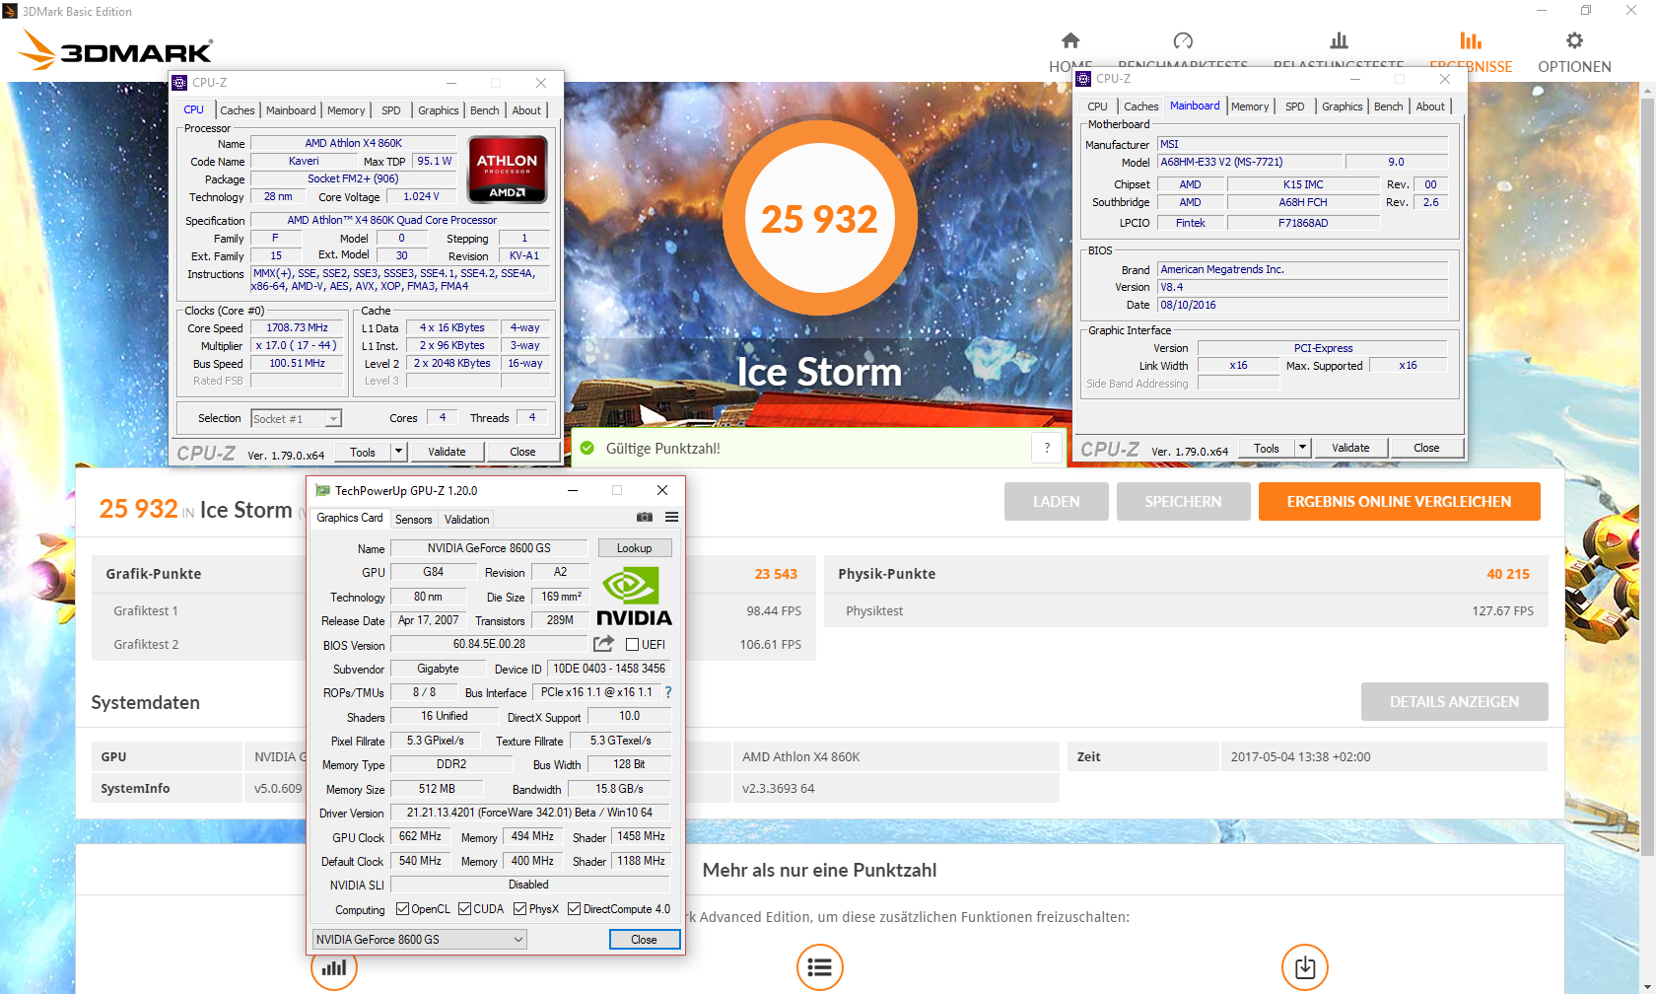Image resolution: width=1656 pixels, height=994 pixels.
Task: Click the Tools button in left CPU-Z
Action: (x=363, y=452)
